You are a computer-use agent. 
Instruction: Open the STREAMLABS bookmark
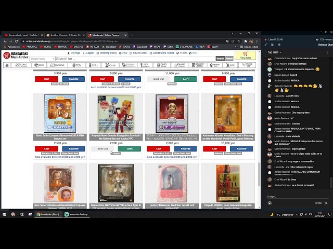184,47
